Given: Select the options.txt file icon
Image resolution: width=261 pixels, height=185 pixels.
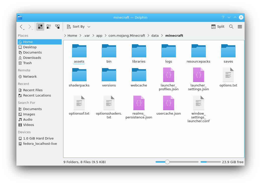Looking at the screenshot, I should [228, 75].
